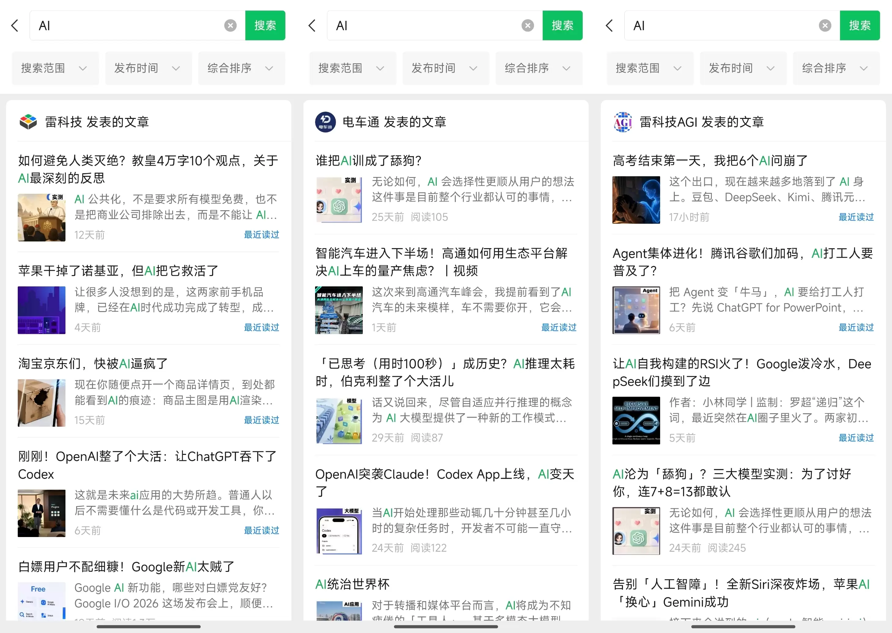
Task: Clear the search text in the 雷科技AGI panel
Action: [x=825, y=26]
